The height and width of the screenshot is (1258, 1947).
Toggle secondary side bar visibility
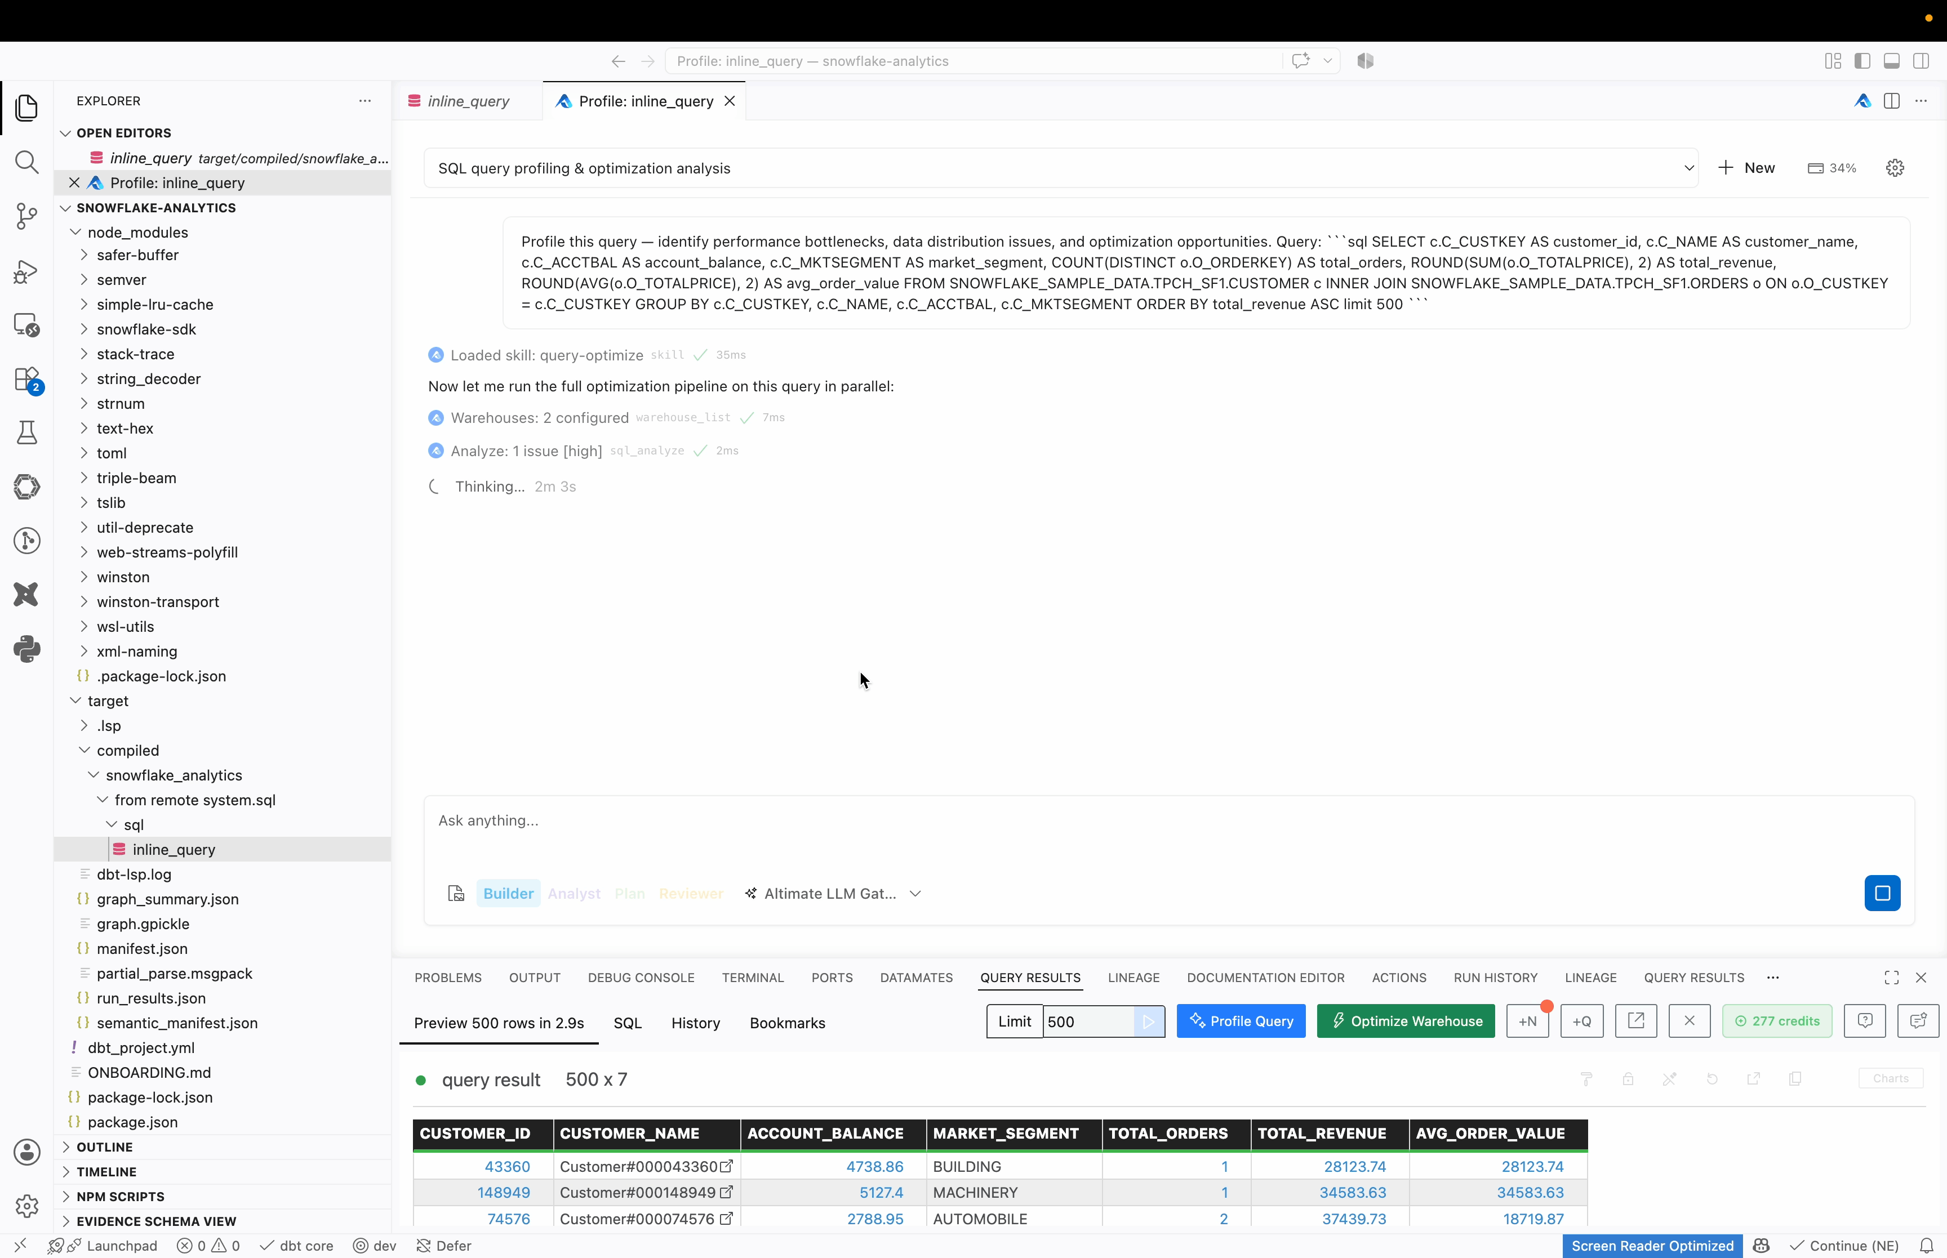click(1921, 60)
